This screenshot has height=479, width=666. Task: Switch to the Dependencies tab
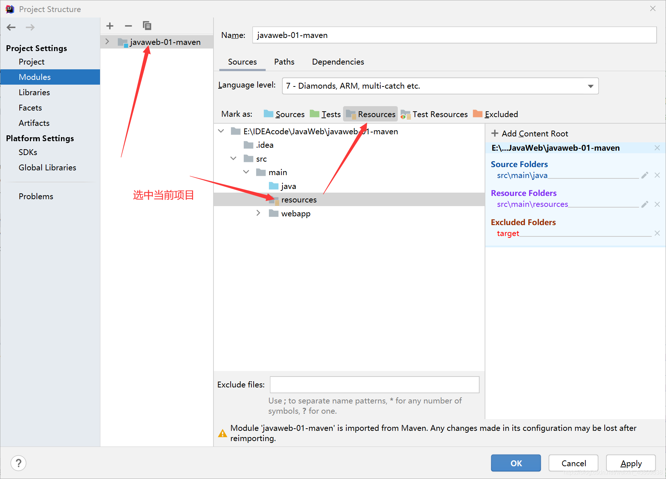tap(338, 62)
